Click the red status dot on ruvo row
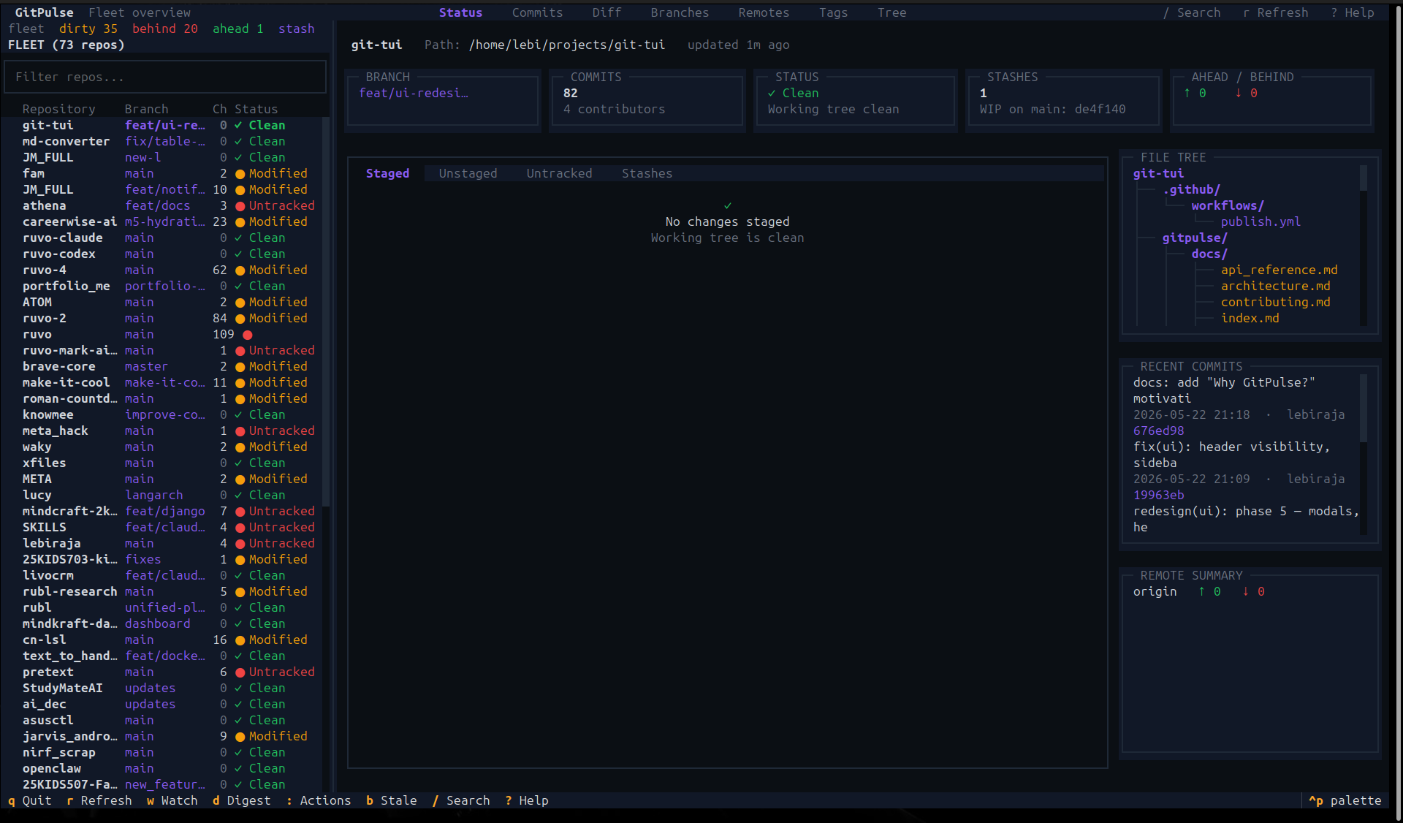Image resolution: width=1403 pixels, height=823 pixels. (248, 335)
